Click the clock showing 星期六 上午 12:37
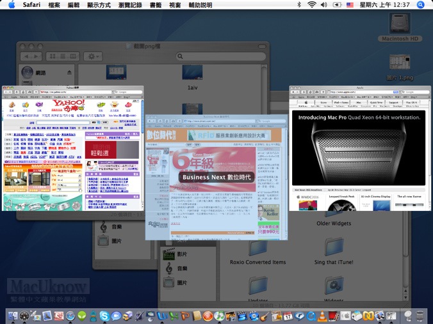The width and height of the screenshot is (433, 324). coord(385,4)
